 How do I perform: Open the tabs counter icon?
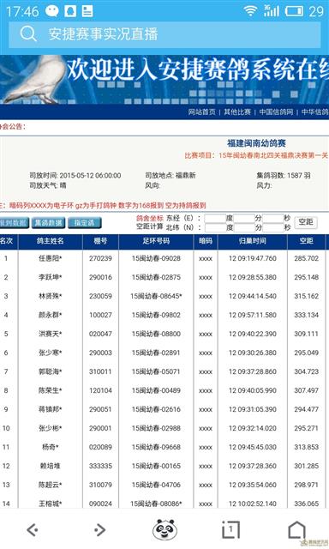[230, 529]
